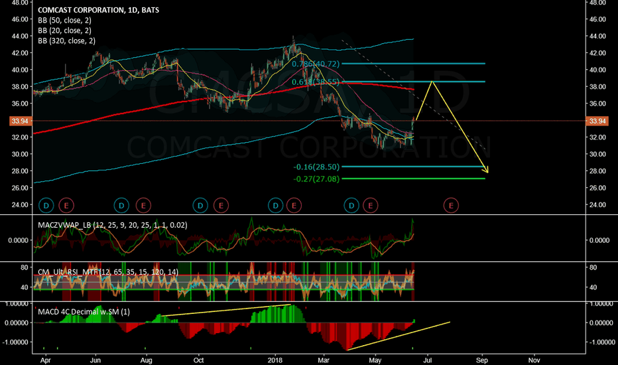Click 26.00 on the right price axis

click(597, 188)
